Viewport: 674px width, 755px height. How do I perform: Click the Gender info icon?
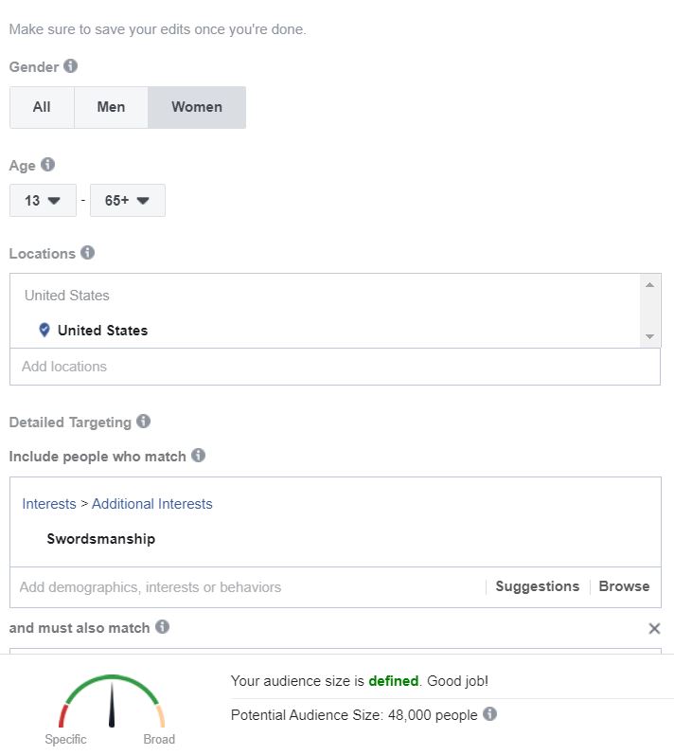point(71,66)
